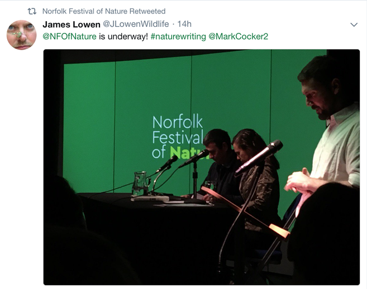The width and height of the screenshot is (367, 289).
Task: Open the @NFOfNature mention
Action: click(69, 36)
